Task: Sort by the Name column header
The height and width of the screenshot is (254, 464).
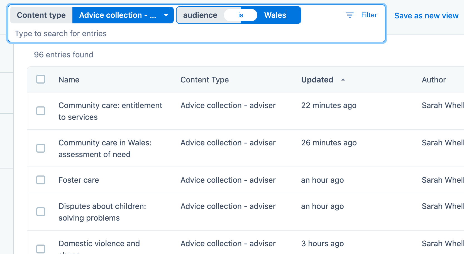Action: [69, 80]
